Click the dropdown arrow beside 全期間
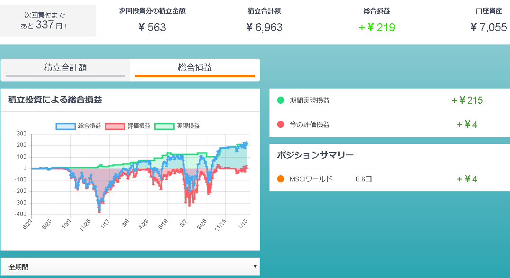Screen dimensions: 510x278 (x=255, y=267)
